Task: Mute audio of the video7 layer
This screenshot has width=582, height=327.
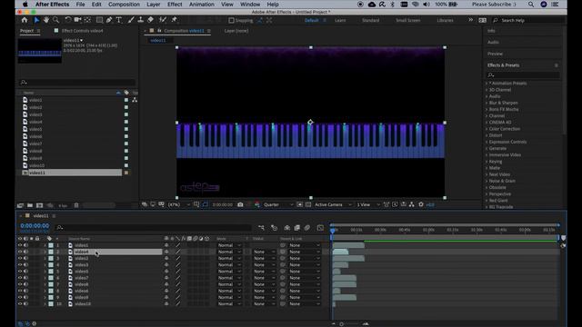Action: [26, 278]
